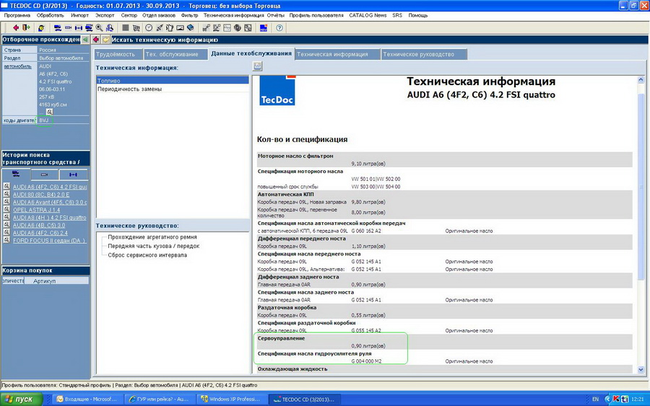Click the magnifier search icon in toolbar
The image size is (650, 406).
(x=100, y=27)
